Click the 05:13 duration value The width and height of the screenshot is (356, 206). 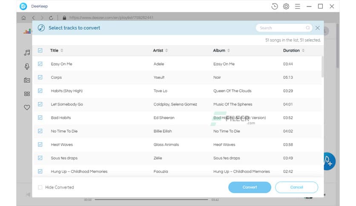pyautogui.click(x=288, y=77)
